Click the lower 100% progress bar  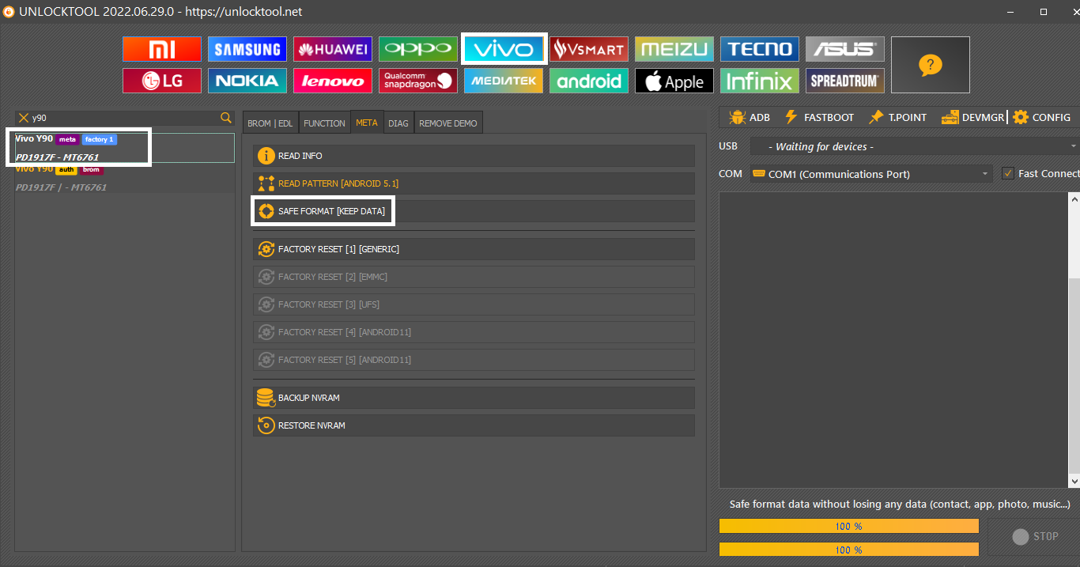tap(848, 549)
